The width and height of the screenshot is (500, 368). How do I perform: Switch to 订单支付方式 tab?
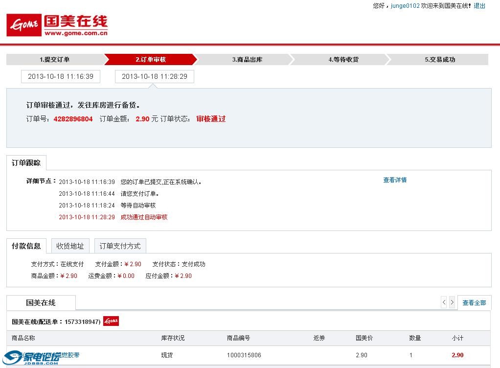pos(120,246)
